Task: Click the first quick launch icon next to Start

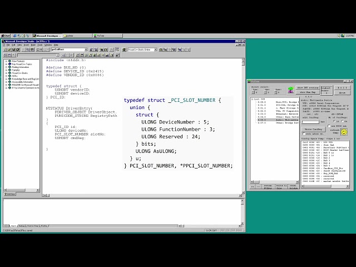Action: [15, 36]
